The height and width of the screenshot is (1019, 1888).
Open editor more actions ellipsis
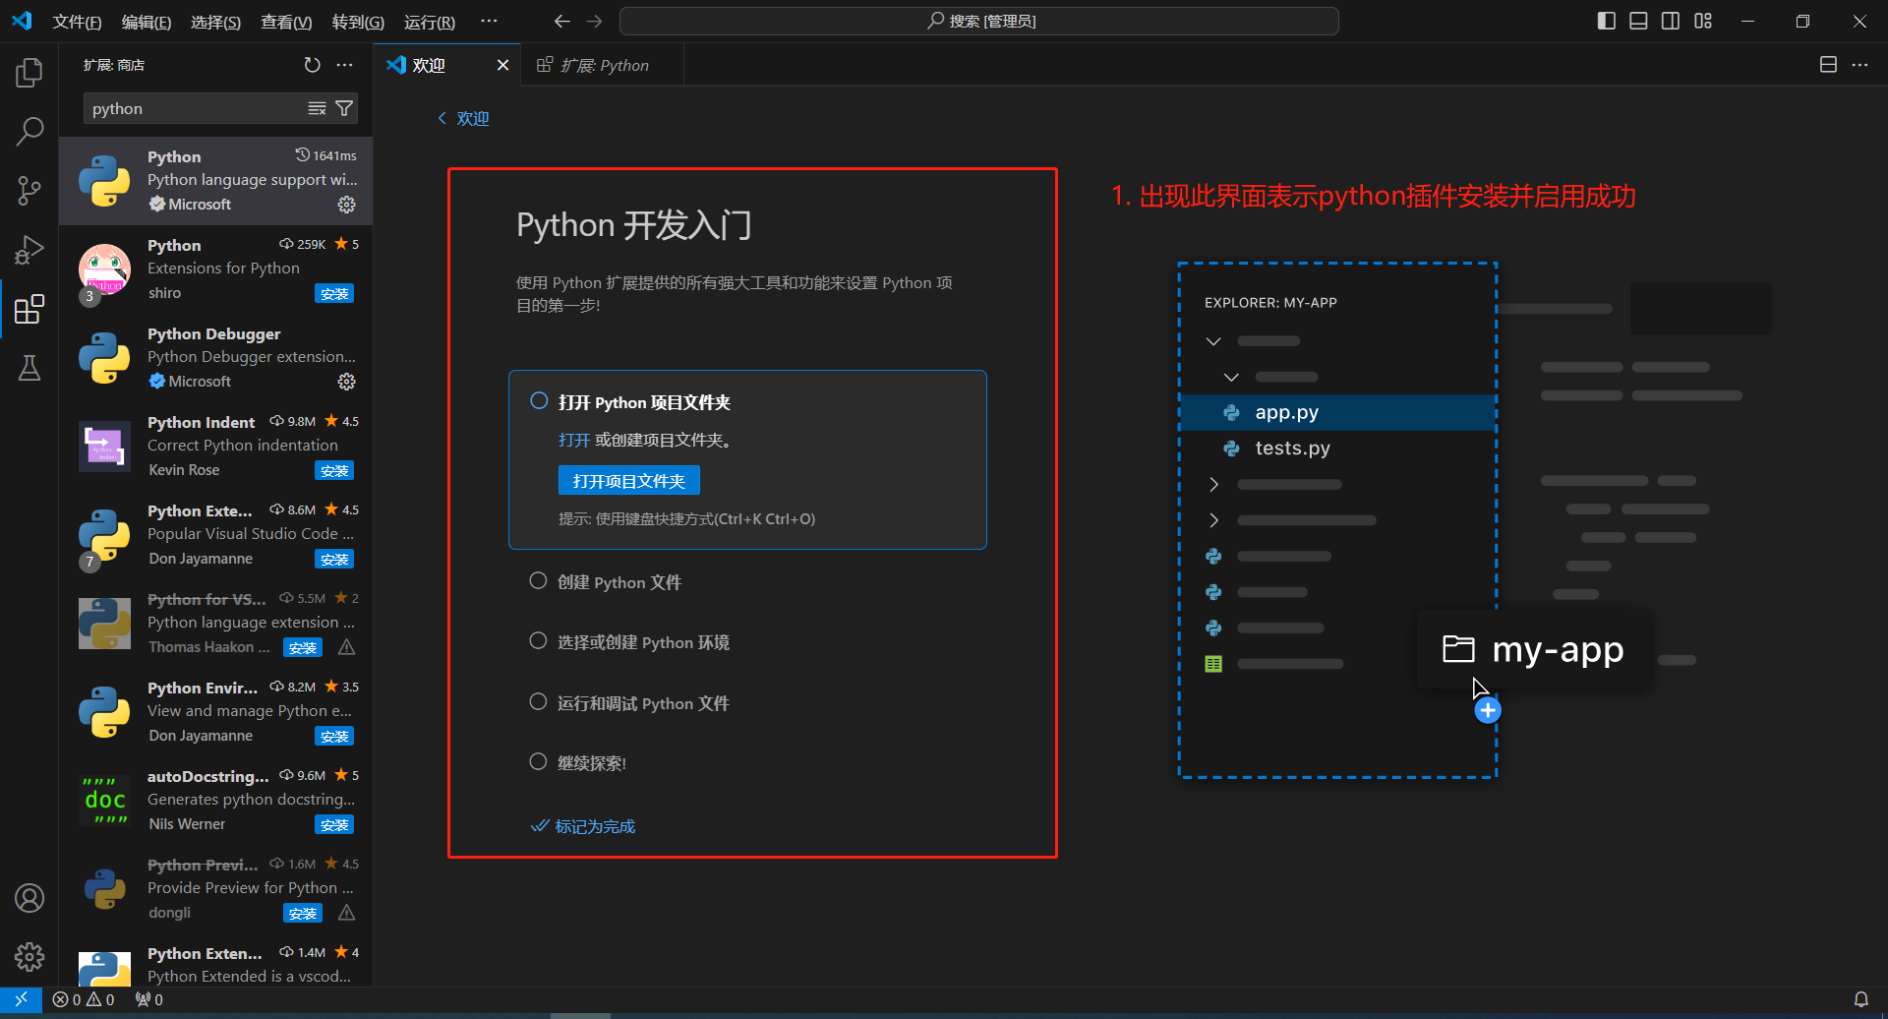point(1859,65)
